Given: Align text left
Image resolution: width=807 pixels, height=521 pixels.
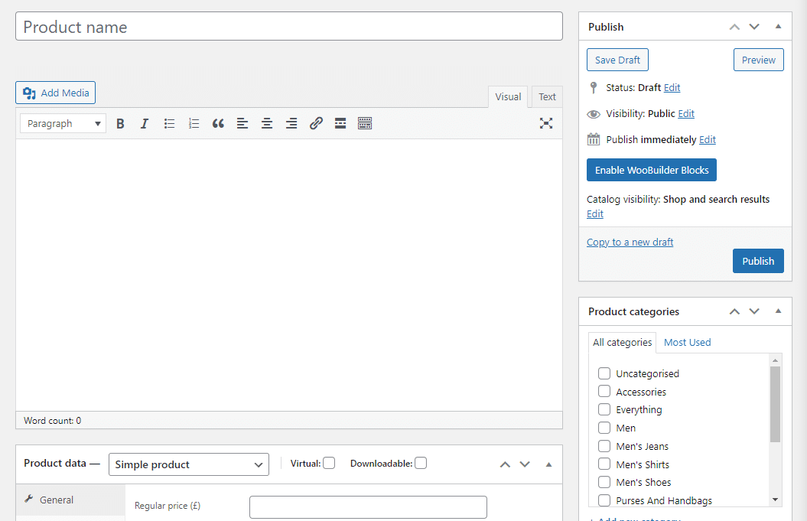Looking at the screenshot, I should pos(242,124).
